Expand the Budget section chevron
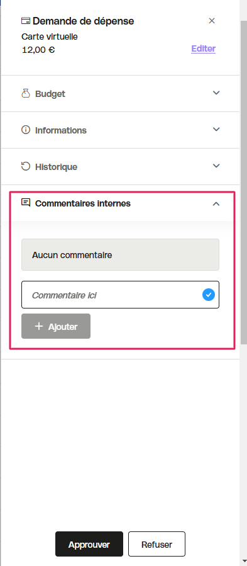The width and height of the screenshot is (247, 566). pos(216,93)
